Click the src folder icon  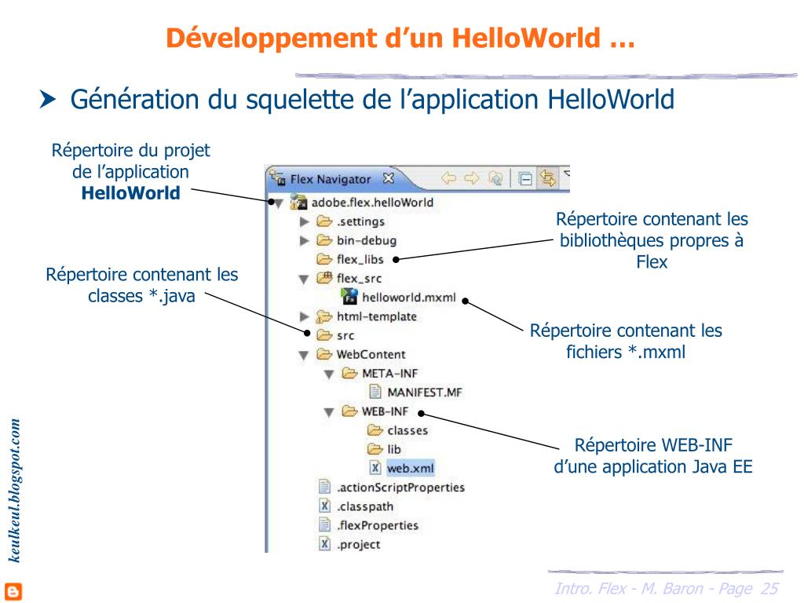tap(324, 334)
